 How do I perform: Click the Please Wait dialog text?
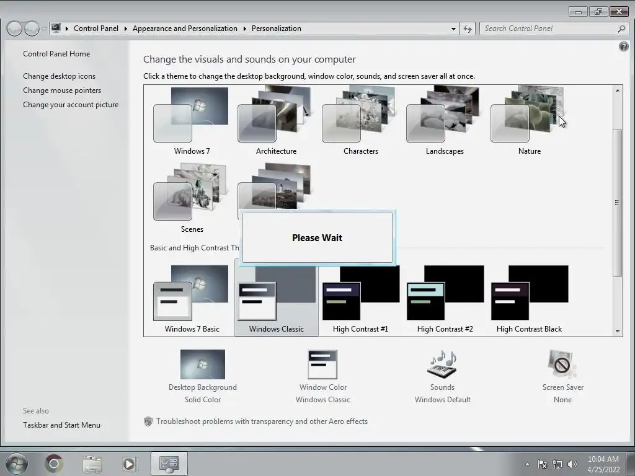pyautogui.click(x=317, y=238)
